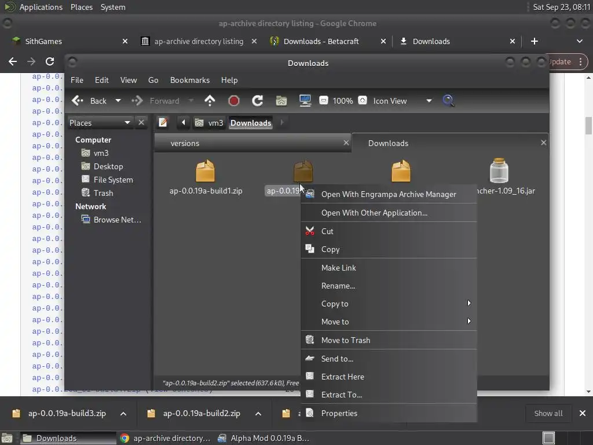Choose Extract To menu entry

[x=389, y=395]
